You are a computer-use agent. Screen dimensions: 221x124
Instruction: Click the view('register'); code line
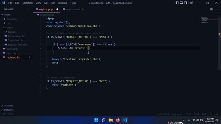(x=65, y=85)
